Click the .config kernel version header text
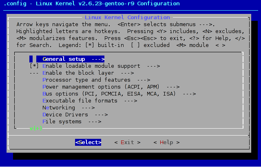Screen dimensions: 261x167 click(91, 4)
